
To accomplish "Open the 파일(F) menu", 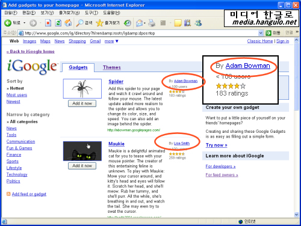I will 11,13.
